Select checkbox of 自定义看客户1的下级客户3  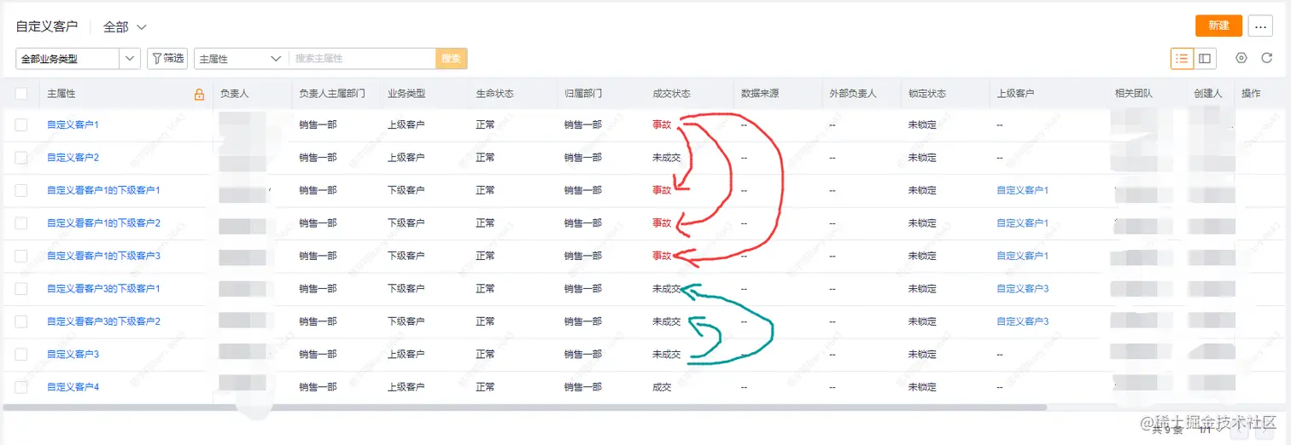[21, 256]
